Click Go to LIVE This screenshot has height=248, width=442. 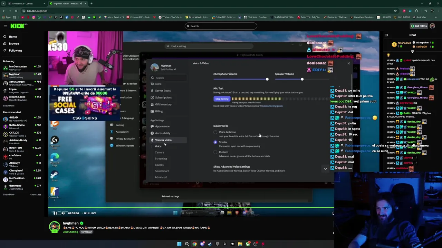pos(90,213)
